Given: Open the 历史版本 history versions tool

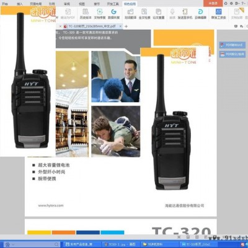Looking at the screenshot, I should point(86,14).
